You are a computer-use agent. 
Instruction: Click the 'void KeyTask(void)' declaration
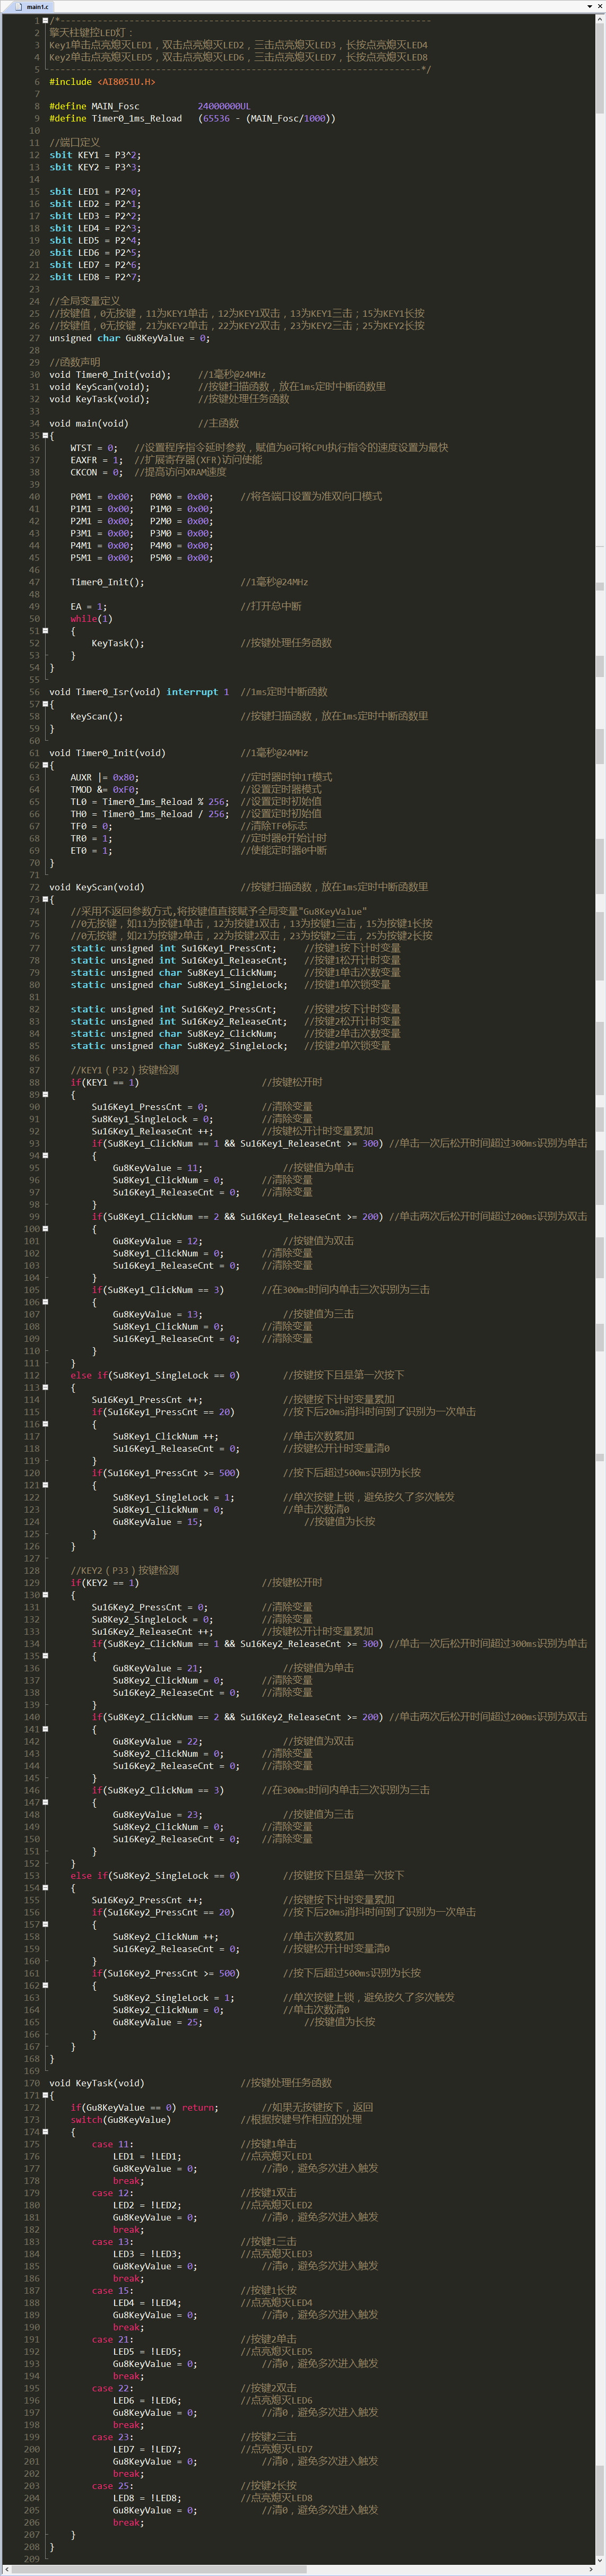tap(97, 2083)
